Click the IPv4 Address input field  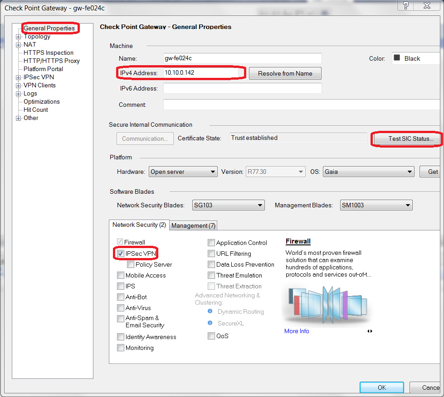[200, 72]
